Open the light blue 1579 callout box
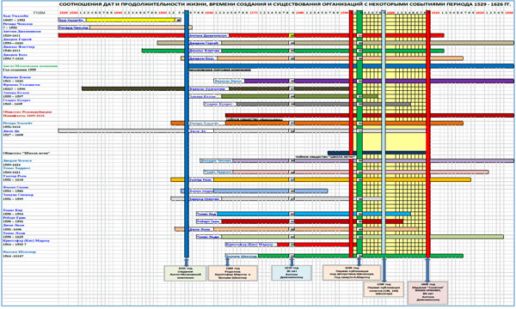The width and height of the screenshot is (516, 309). coord(292,273)
